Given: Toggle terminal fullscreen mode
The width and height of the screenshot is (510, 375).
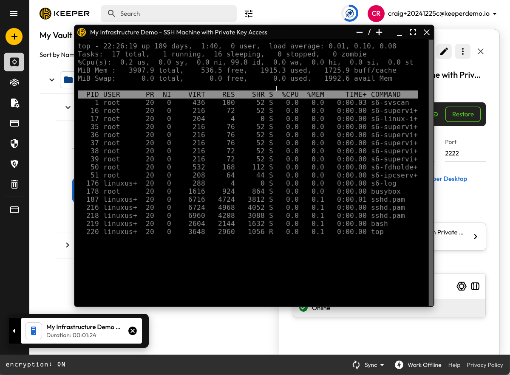Looking at the screenshot, I should tap(413, 32).
